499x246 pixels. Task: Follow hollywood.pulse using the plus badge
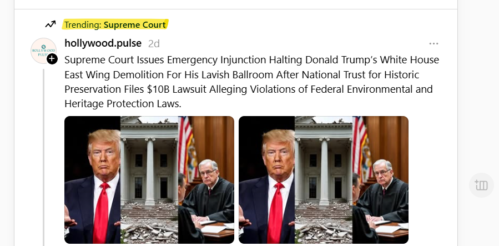52,59
